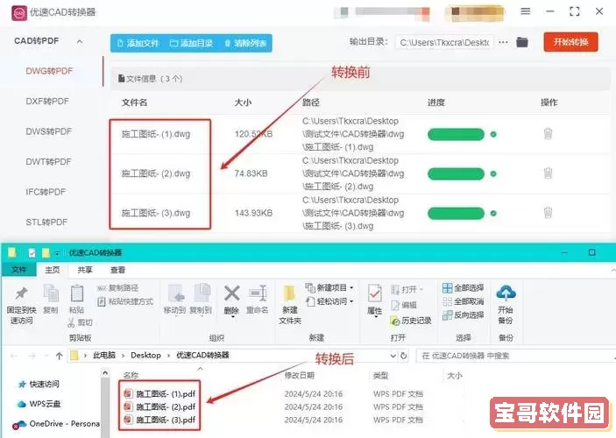
Task: Click the refresh icon beside address bar
Action: [403, 356]
